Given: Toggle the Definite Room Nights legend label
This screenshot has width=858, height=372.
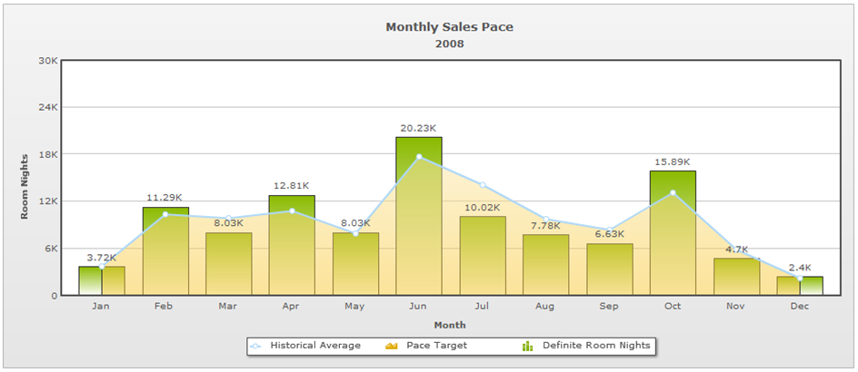Looking at the screenshot, I should (596, 345).
